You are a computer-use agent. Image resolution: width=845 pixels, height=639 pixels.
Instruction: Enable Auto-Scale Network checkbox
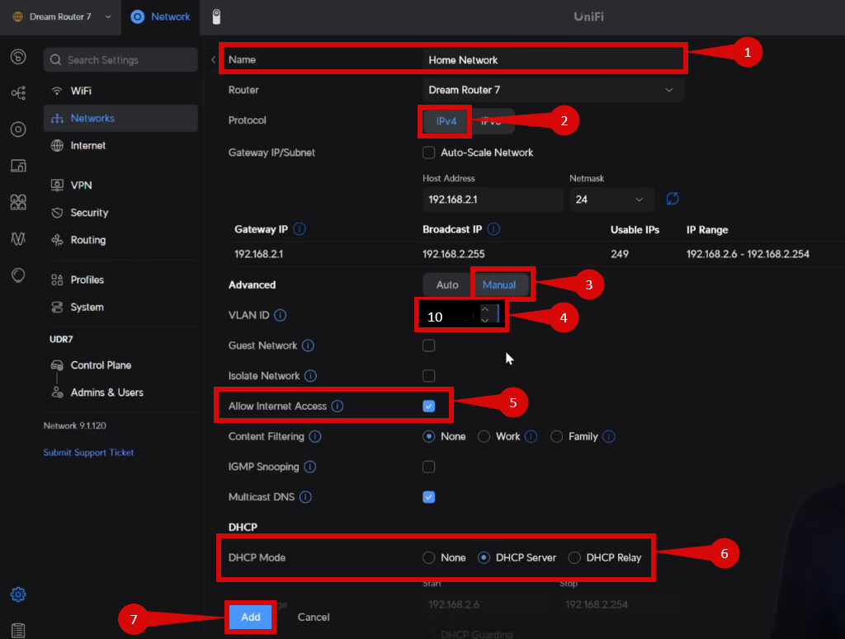point(429,153)
